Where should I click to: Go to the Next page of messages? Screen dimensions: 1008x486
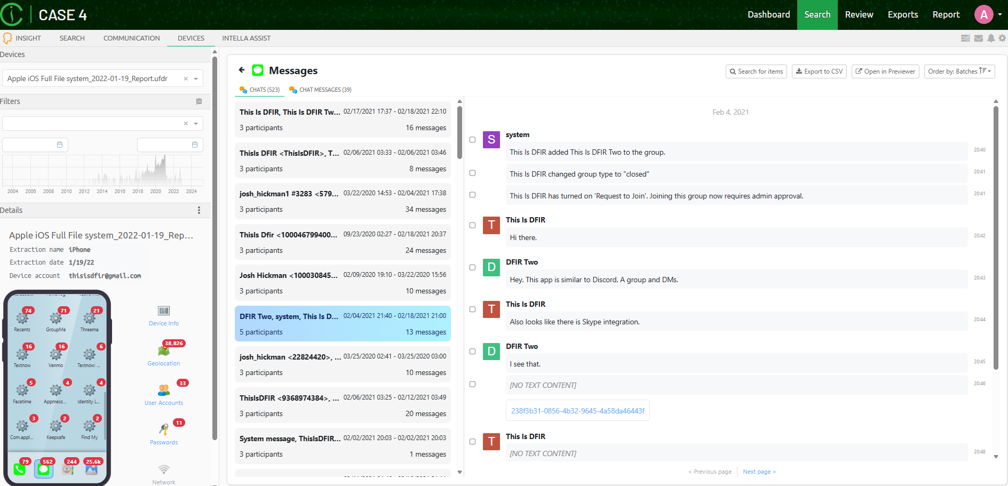758,471
